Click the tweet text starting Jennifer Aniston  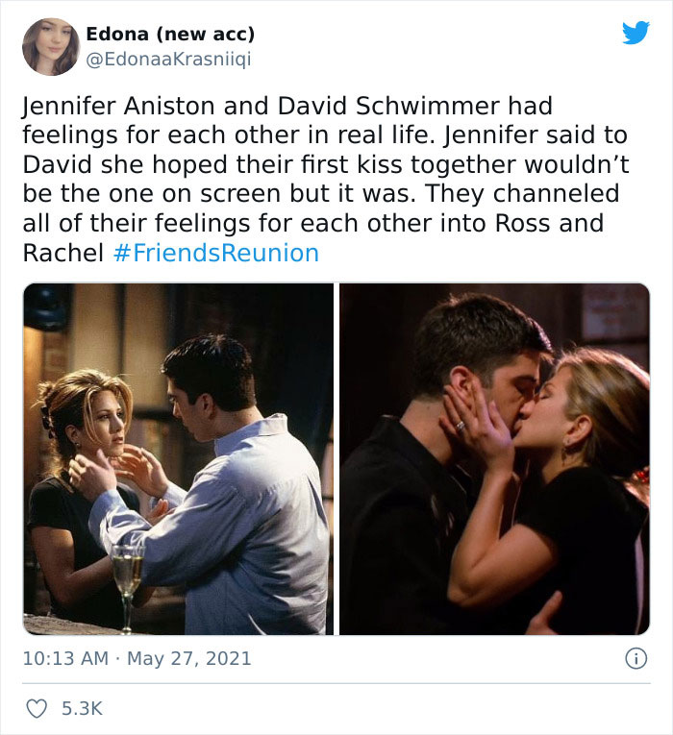point(326,179)
